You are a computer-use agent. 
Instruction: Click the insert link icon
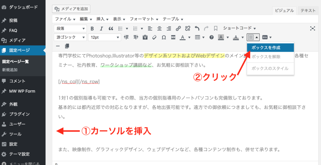178,28
